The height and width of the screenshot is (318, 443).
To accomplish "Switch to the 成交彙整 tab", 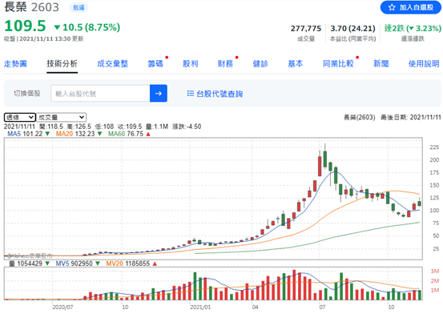I will (x=112, y=64).
